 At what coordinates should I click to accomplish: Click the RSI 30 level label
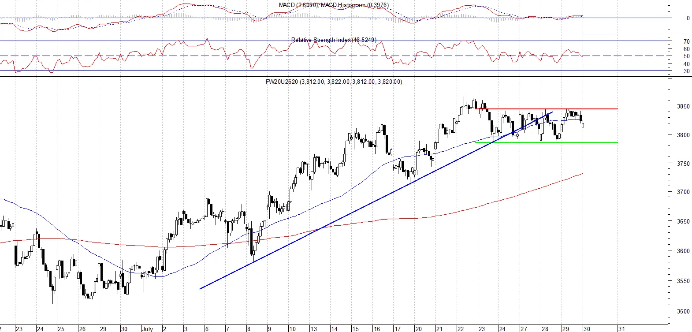pos(687,71)
